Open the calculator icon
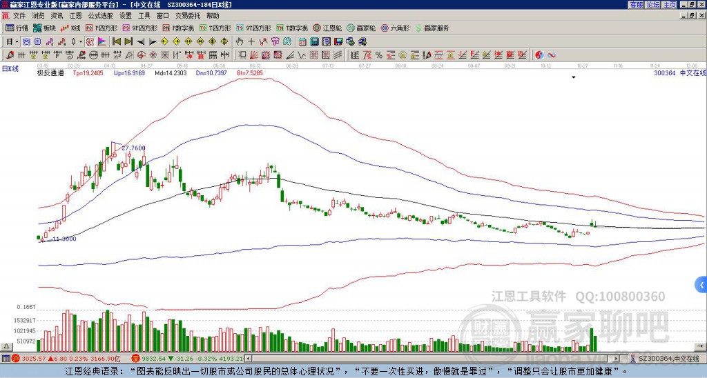Image resolution: width=707 pixels, height=378 pixels. tap(314, 42)
